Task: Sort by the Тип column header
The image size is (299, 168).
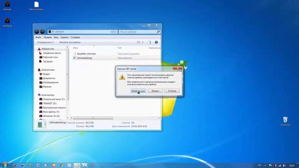Action: (x=120, y=48)
